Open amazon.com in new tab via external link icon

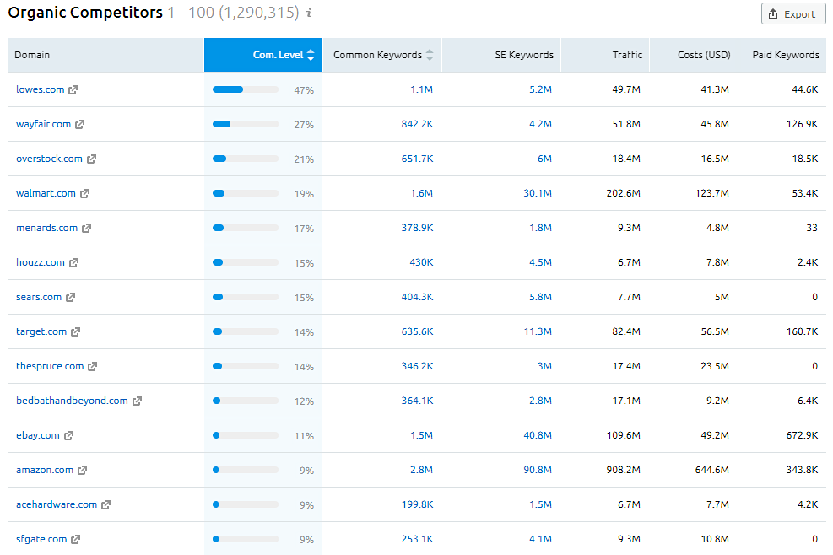[x=84, y=470]
